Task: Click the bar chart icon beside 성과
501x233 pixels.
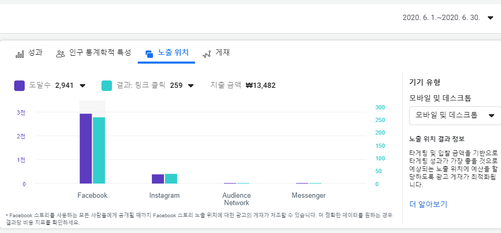Action: click(x=19, y=54)
